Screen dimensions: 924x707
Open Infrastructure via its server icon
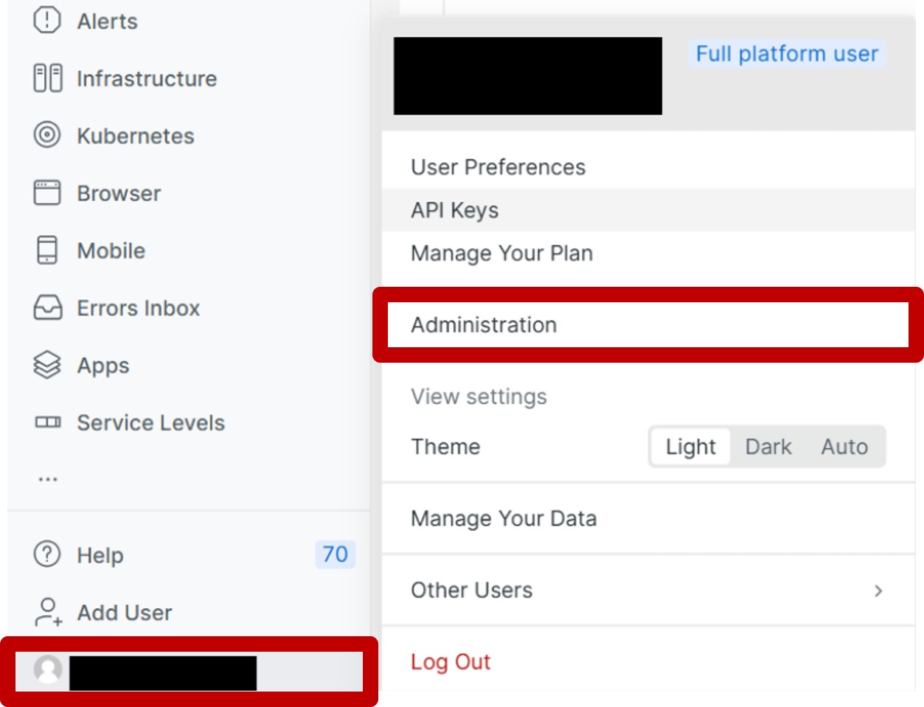pos(48,78)
